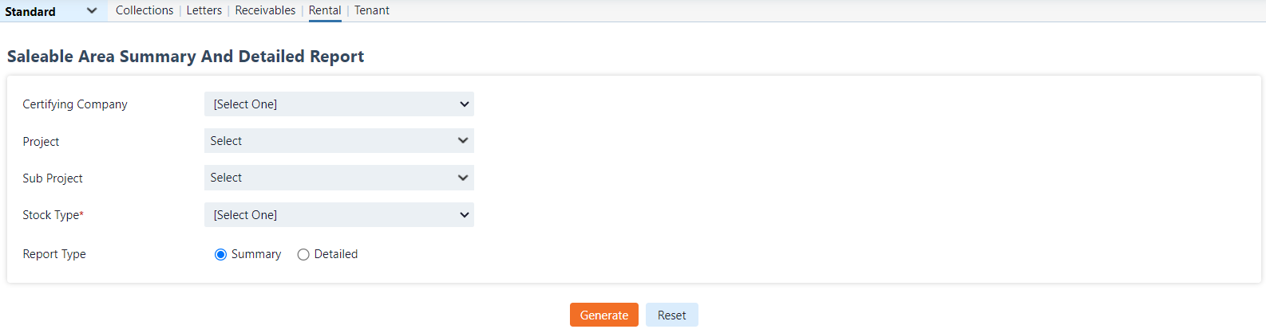
Task: Click the Sub Project chevron arrow
Action: (x=463, y=178)
